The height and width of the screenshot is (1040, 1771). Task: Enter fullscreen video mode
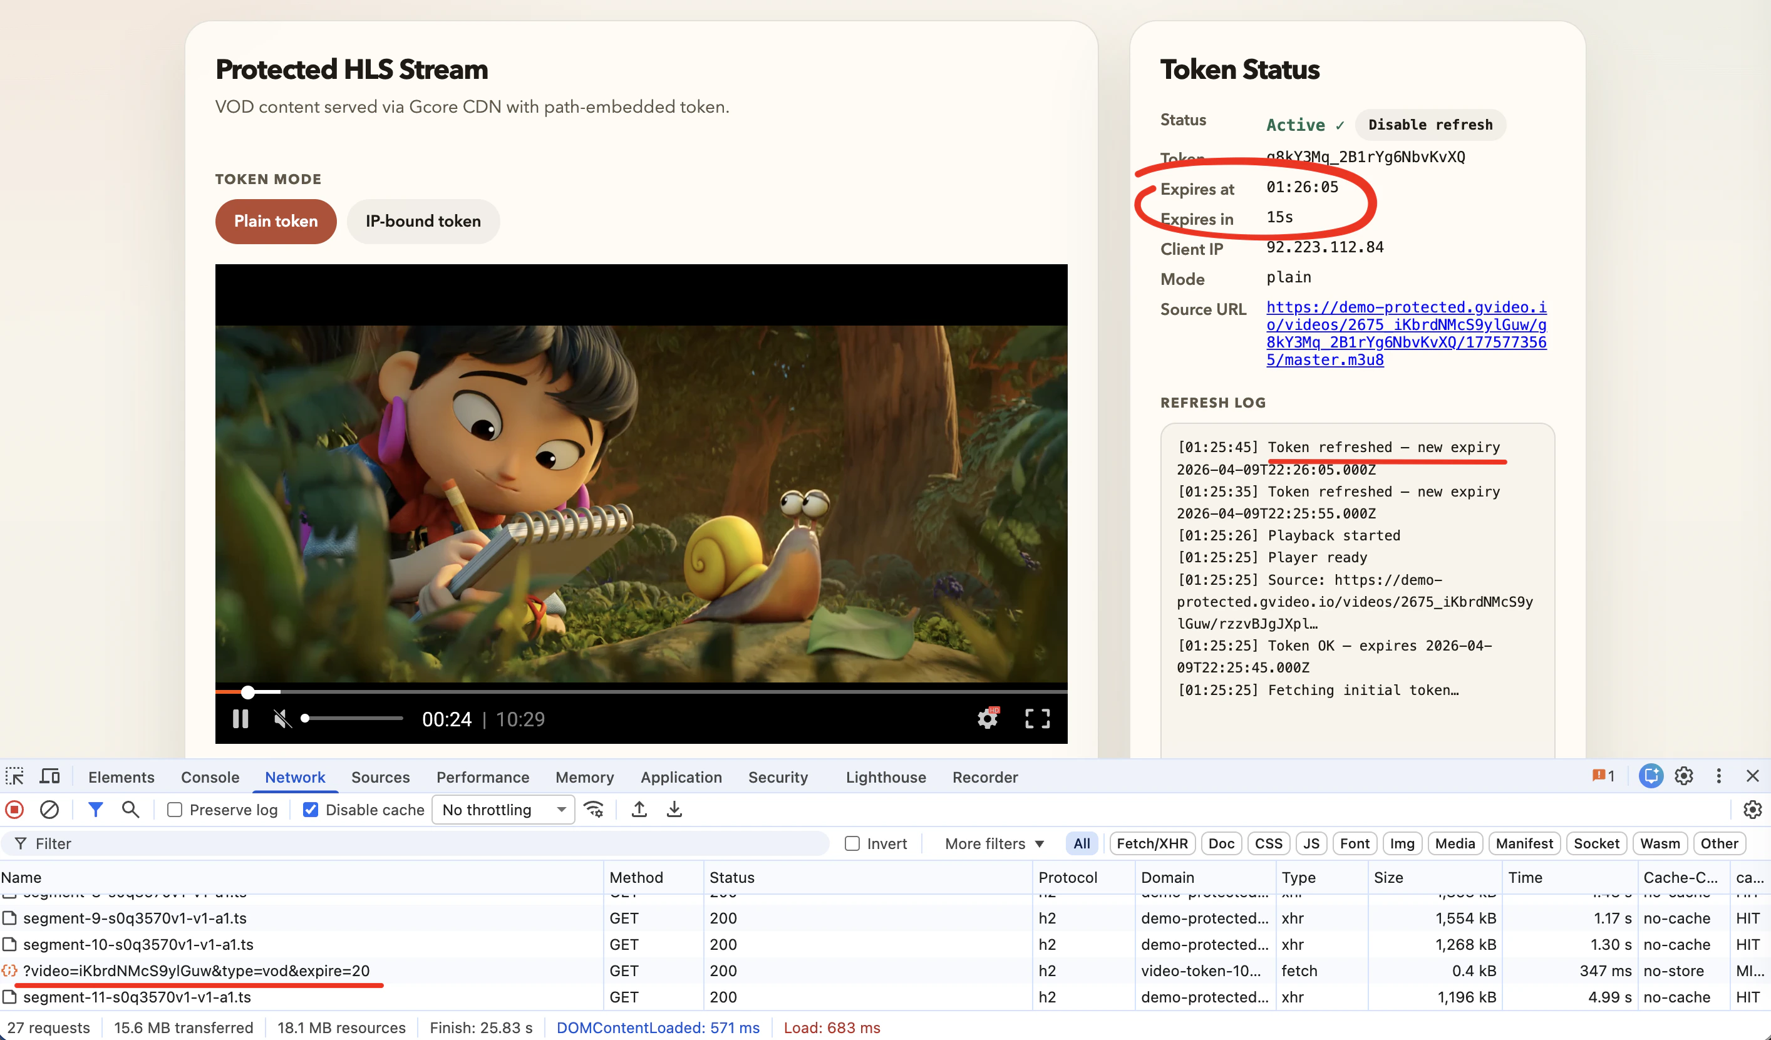pos(1037,718)
